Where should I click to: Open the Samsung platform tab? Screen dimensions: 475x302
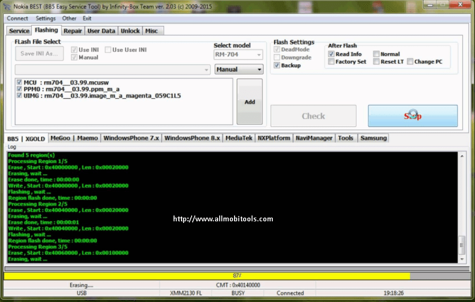(x=373, y=138)
